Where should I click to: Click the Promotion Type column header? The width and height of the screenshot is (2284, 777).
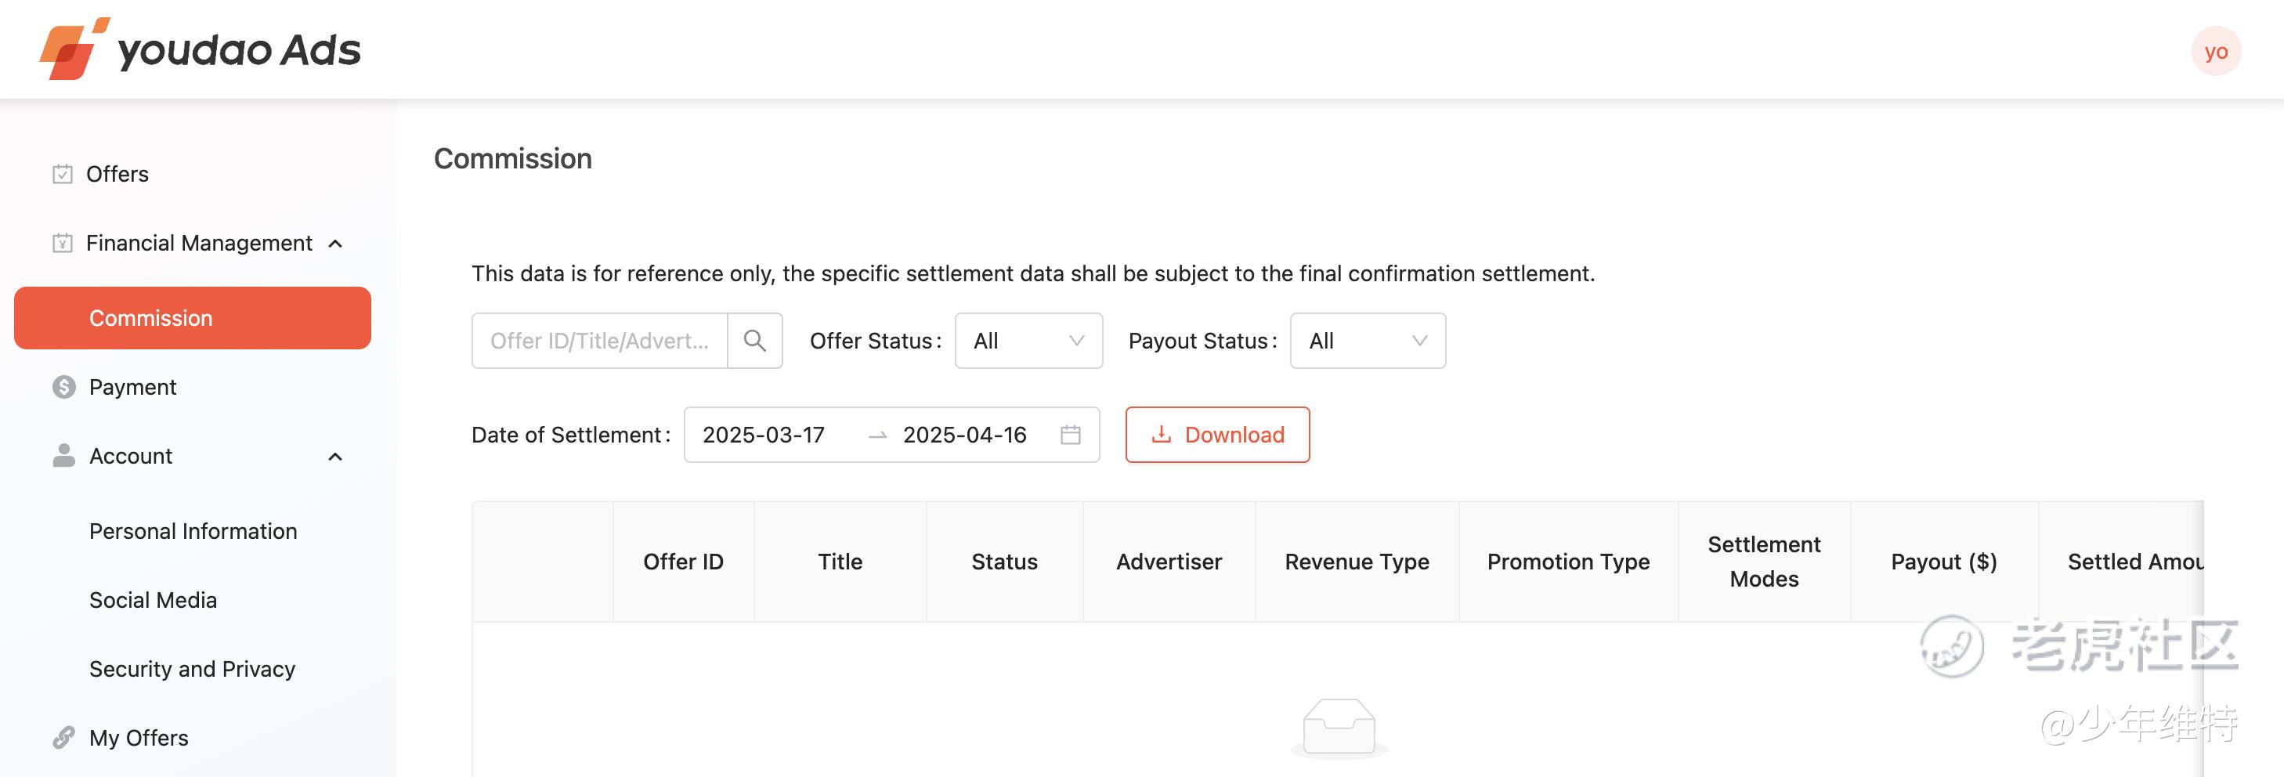[1567, 562]
